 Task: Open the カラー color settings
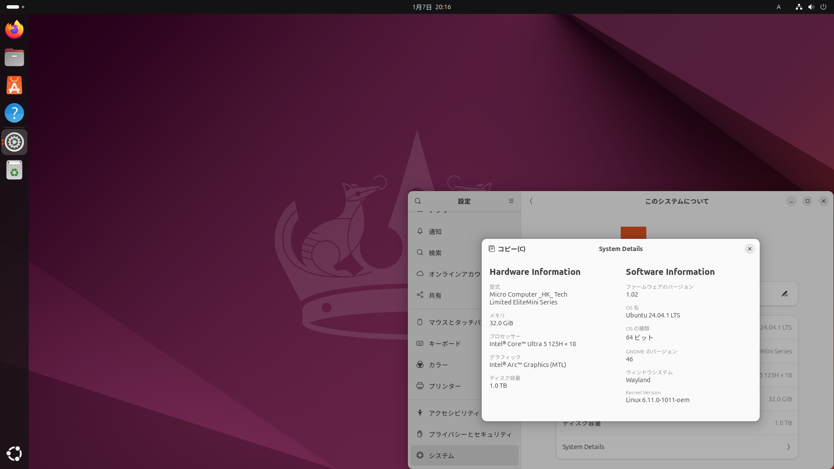click(438, 365)
